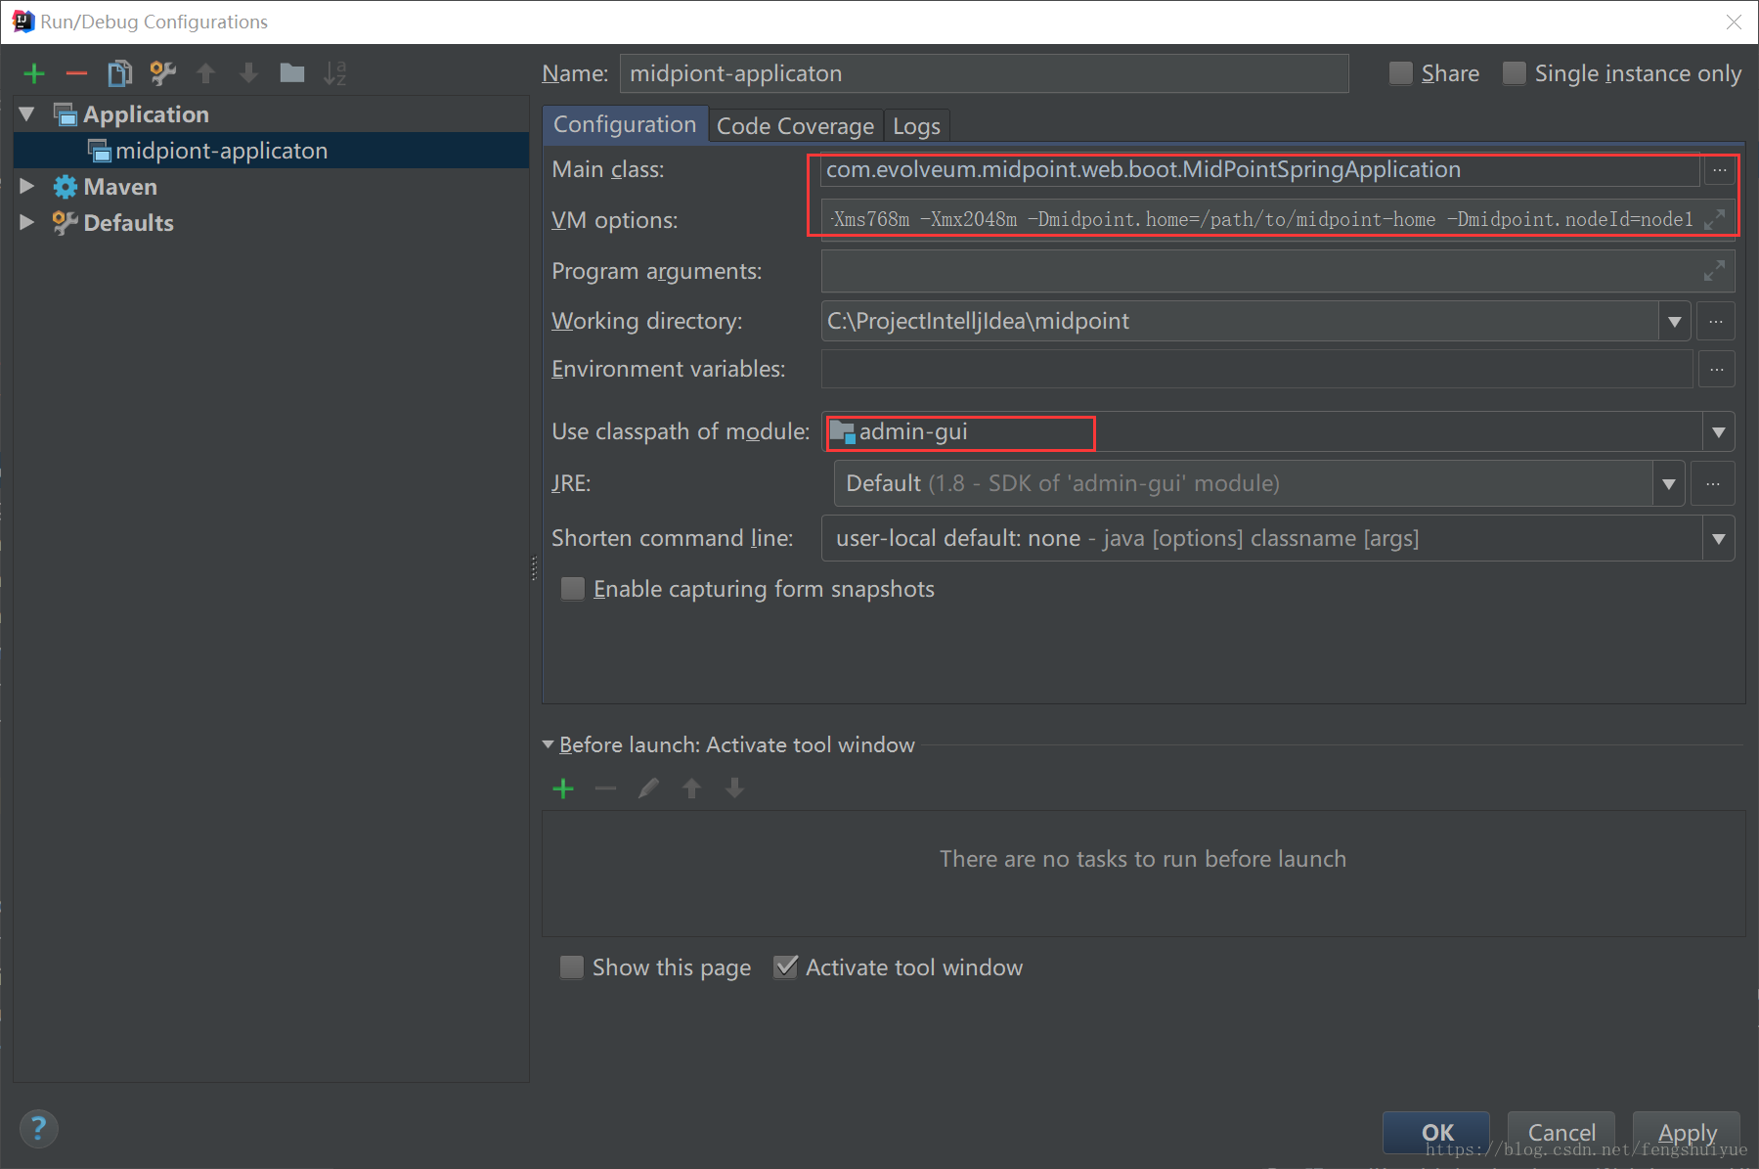Open the Working directory dropdown
The width and height of the screenshot is (1759, 1169).
pyautogui.click(x=1674, y=322)
